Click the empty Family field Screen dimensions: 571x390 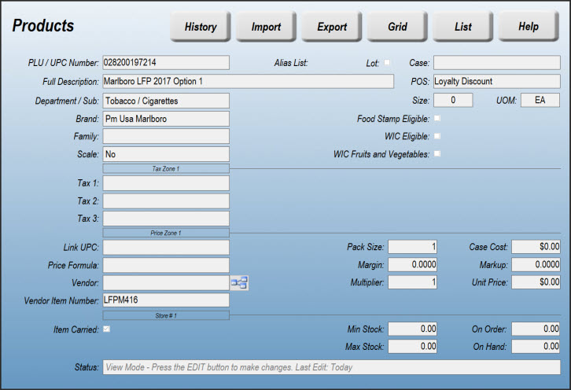[x=166, y=136]
